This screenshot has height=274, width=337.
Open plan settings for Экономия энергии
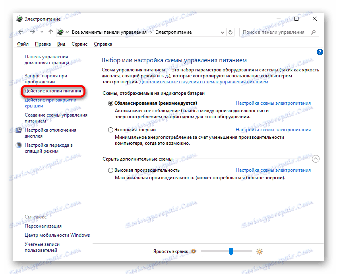click(x=273, y=130)
